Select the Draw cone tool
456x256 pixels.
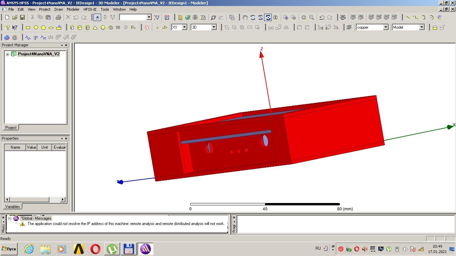click(95, 27)
